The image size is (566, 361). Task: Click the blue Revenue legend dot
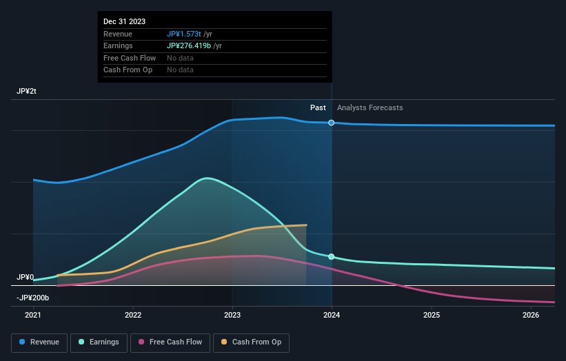22,342
